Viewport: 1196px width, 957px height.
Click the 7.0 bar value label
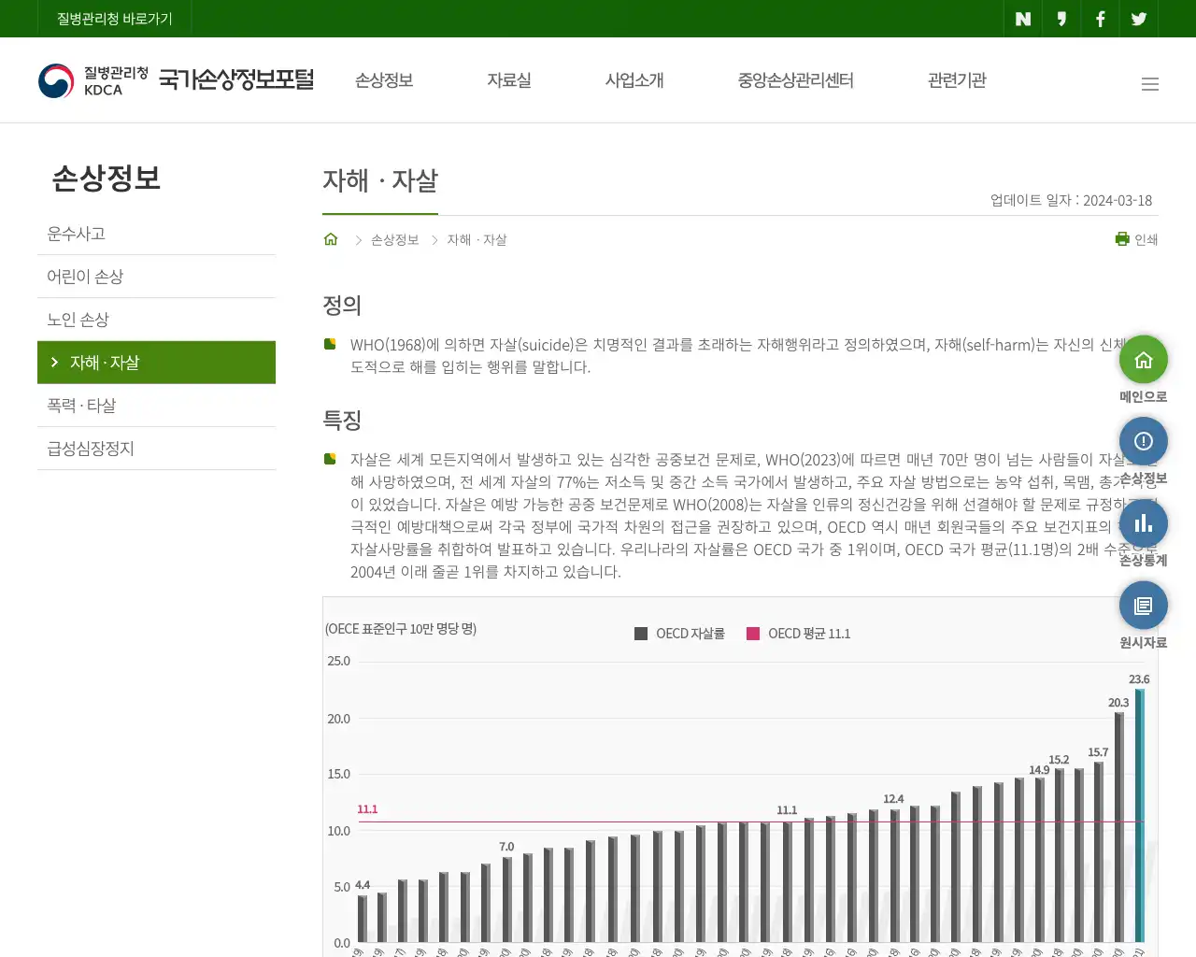[506, 847]
